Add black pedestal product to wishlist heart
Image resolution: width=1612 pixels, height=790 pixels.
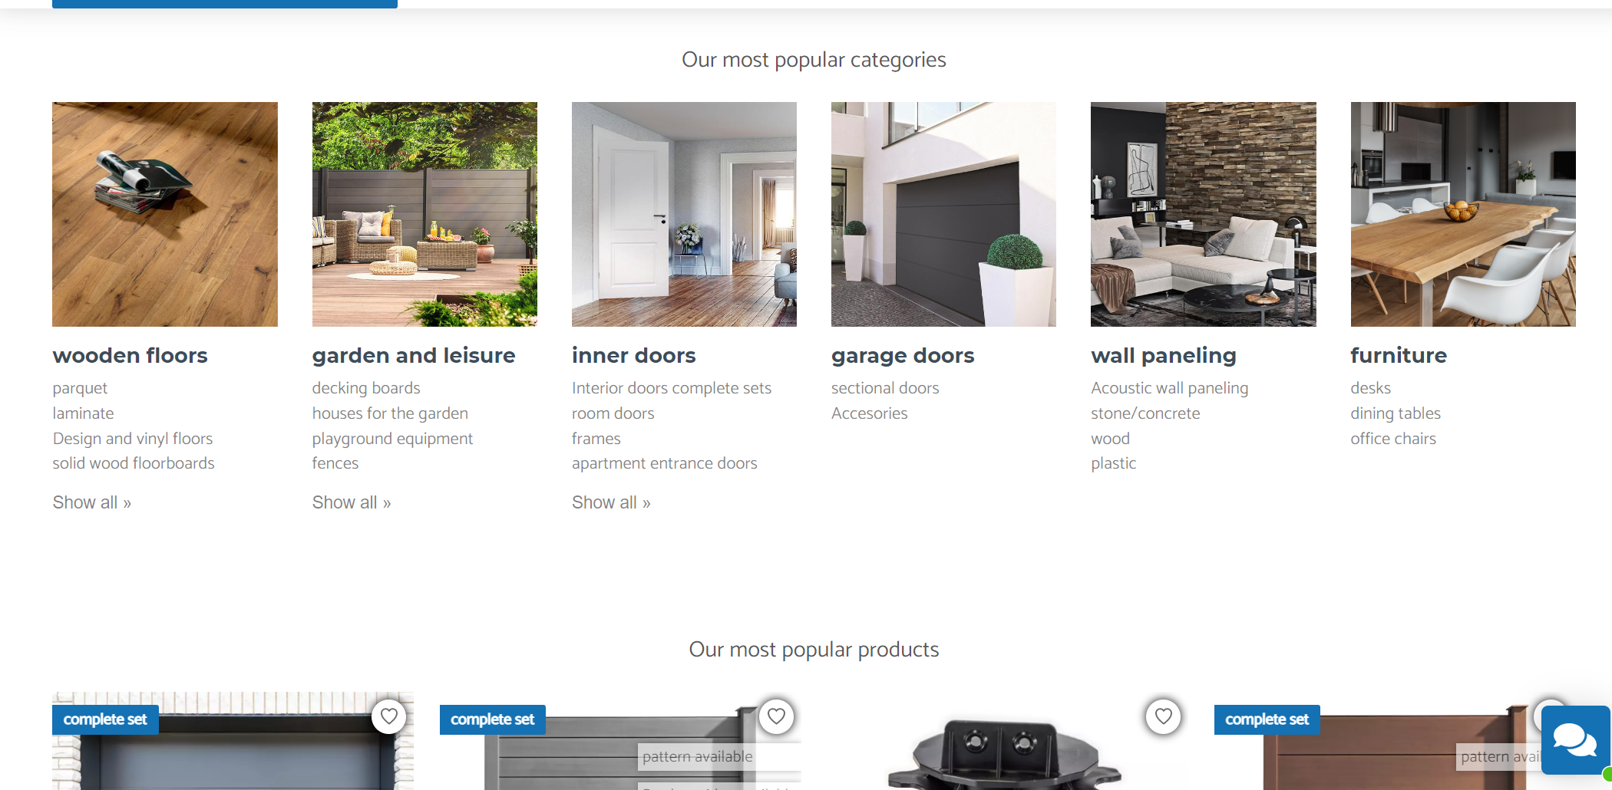coord(1164,716)
